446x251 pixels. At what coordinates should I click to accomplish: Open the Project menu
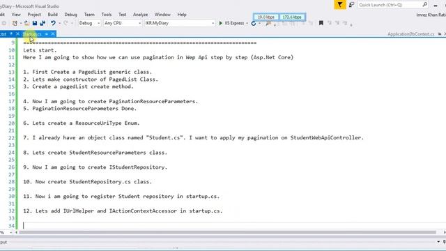pyautogui.click(x=34, y=15)
